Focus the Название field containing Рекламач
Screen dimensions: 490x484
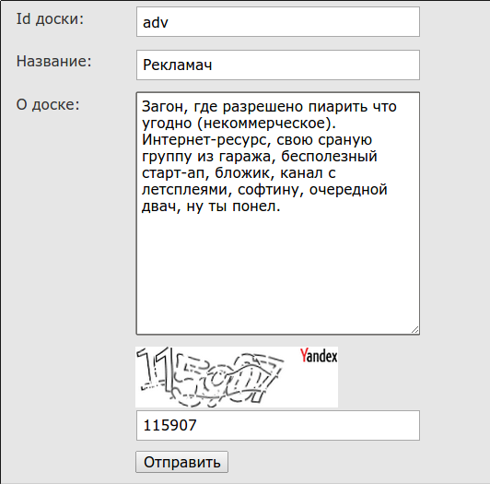click(x=278, y=65)
